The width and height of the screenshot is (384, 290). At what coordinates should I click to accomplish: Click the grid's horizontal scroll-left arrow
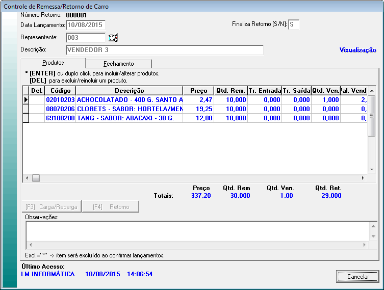point(27,178)
